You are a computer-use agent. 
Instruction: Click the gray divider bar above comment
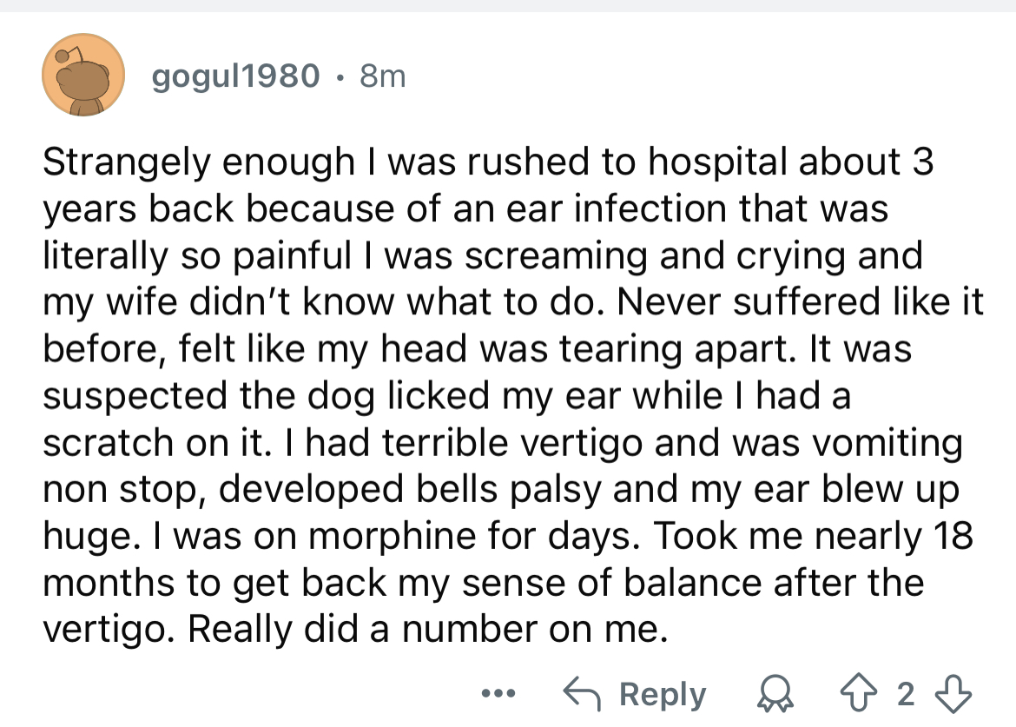point(508,6)
